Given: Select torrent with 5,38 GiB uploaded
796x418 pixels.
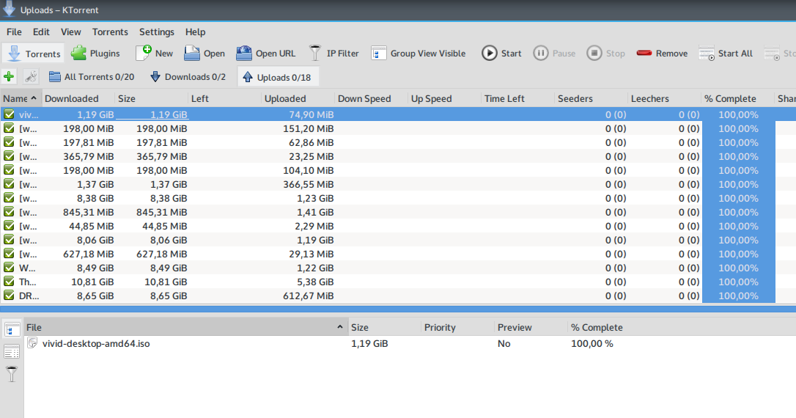Looking at the screenshot, I should pos(398,282).
